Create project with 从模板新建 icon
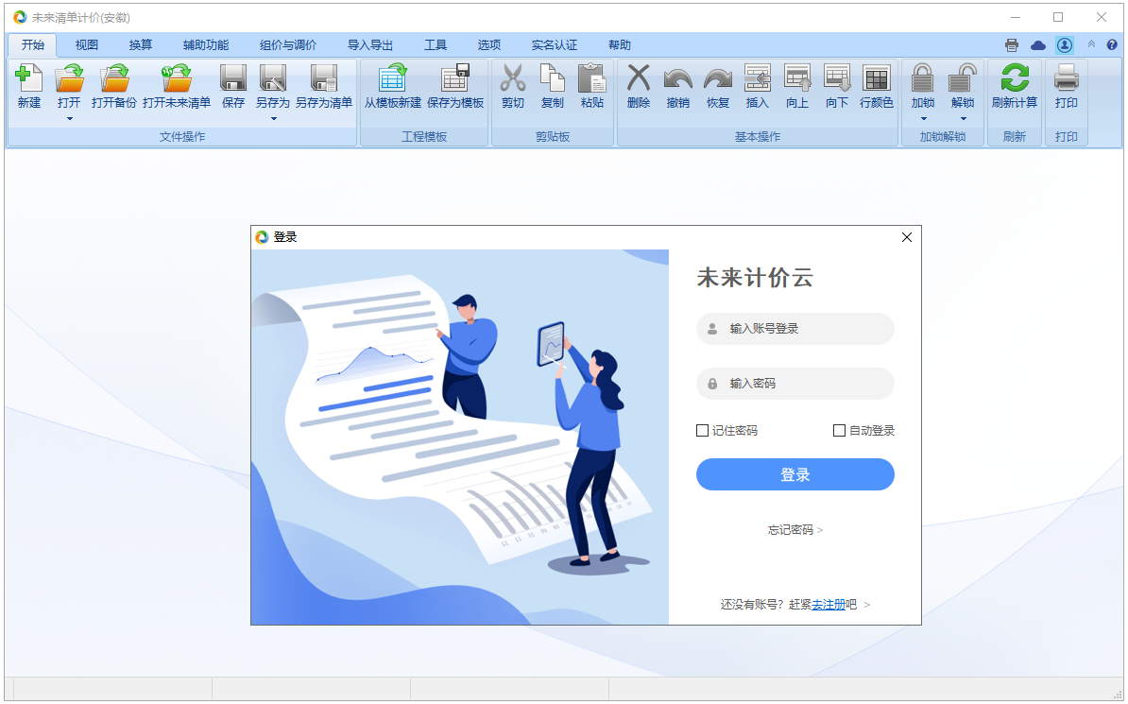Viewport: 1128px width, 704px height. (393, 77)
